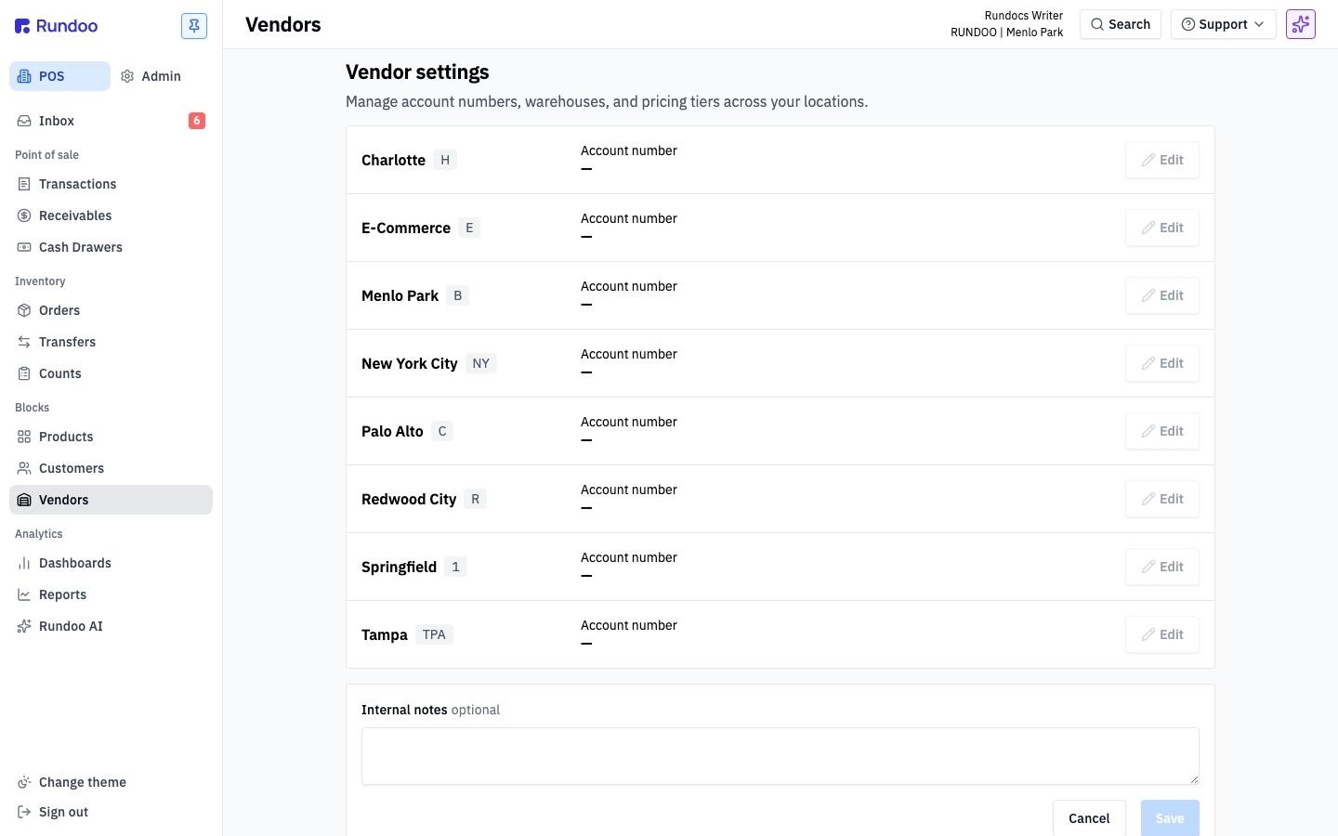1338x836 pixels.
Task: Click the Sign out arrow icon
Action: pos(24,812)
